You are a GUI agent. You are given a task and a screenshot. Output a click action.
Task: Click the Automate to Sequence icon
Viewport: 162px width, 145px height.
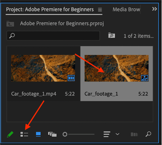pyautogui.click(x=134, y=134)
